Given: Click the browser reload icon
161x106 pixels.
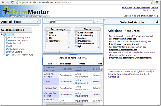Looking at the screenshot, I should click(x=12, y=2).
